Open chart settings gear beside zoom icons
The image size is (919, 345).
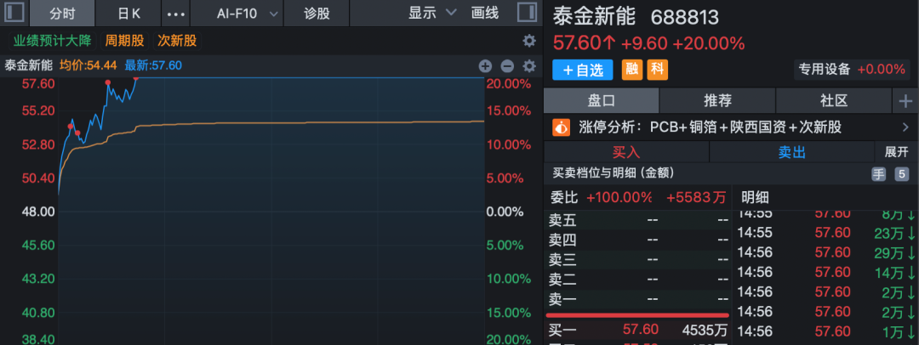[x=529, y=65]
